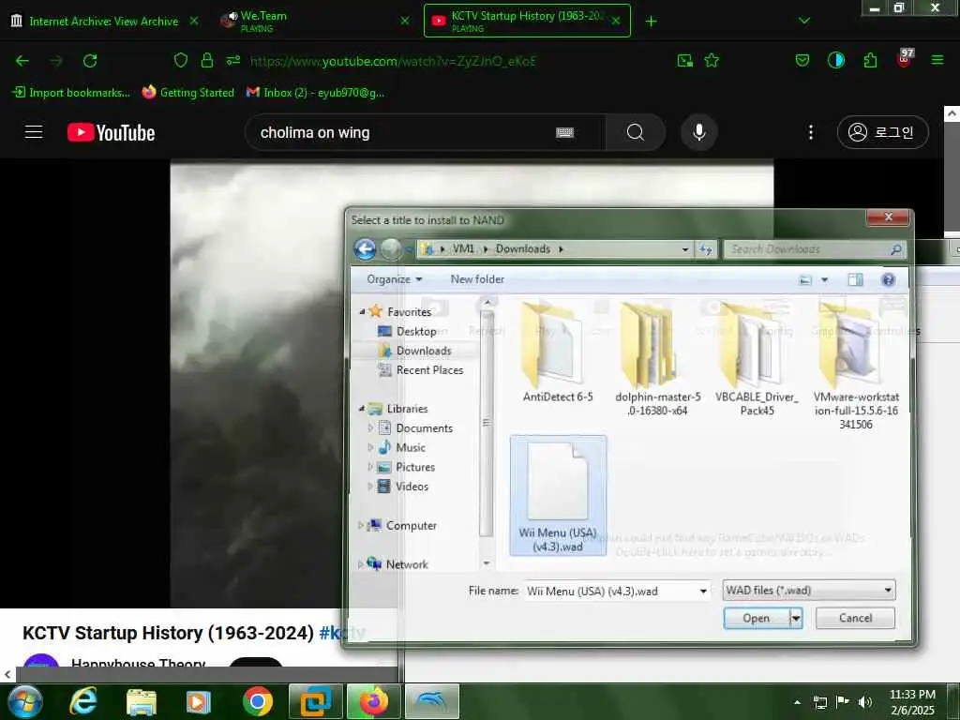Viewport: 960px width, 720px height.
Task: Select Wii Menu (USA) (v4.3).wad file
Action: [x=558, y=496]
